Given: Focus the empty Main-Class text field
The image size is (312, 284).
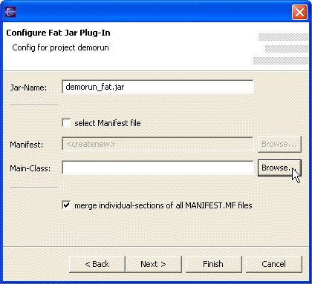Looking at the screenshot, I should (157, 168).
